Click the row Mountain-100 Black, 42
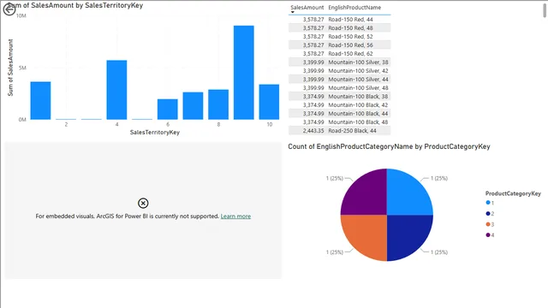The height and width of the screenshot is (308, 548). [339, 104]
